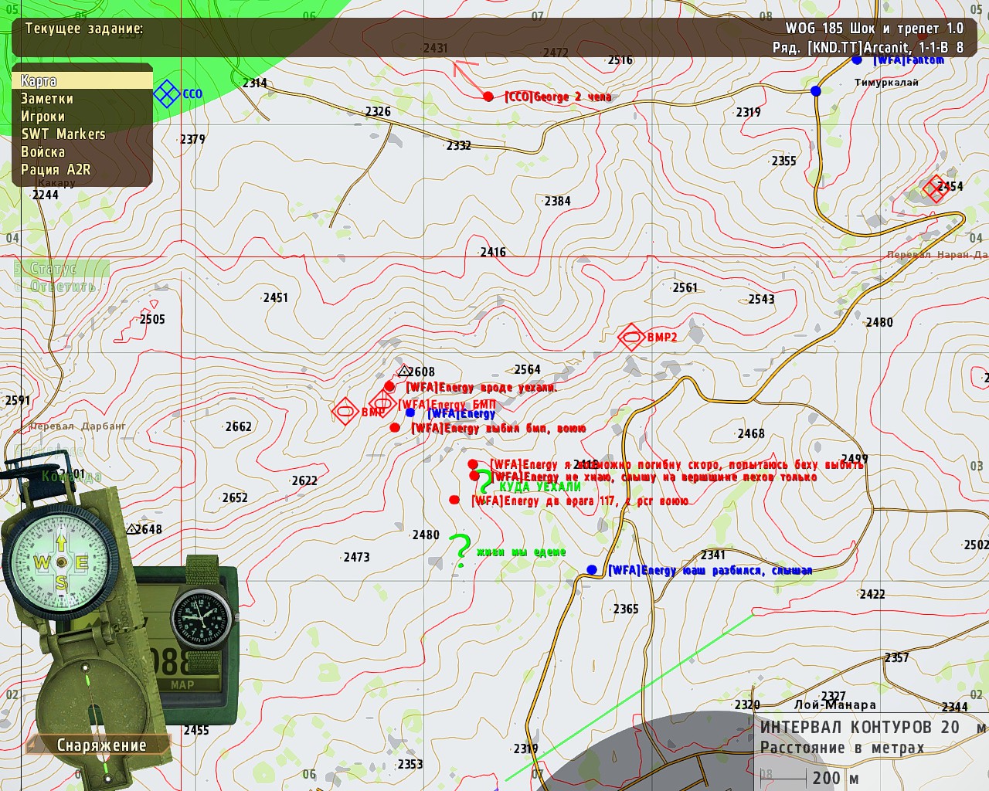Select the blue CCO unit marker

point(165,94)
